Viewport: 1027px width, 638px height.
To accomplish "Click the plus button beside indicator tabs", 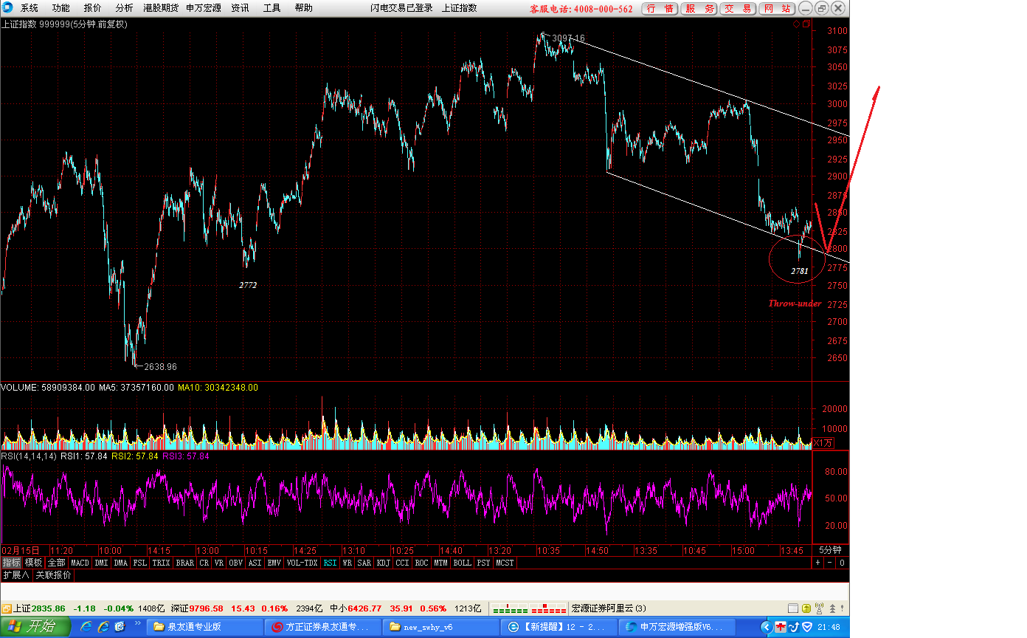I will click(x=817, y=563).
